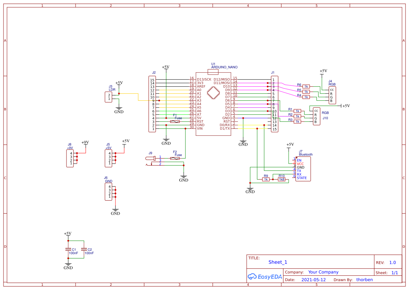The height and width of the screenshot is (290, 409).
Task: Select the Fuse symbol F2
Action: point(175,158)
